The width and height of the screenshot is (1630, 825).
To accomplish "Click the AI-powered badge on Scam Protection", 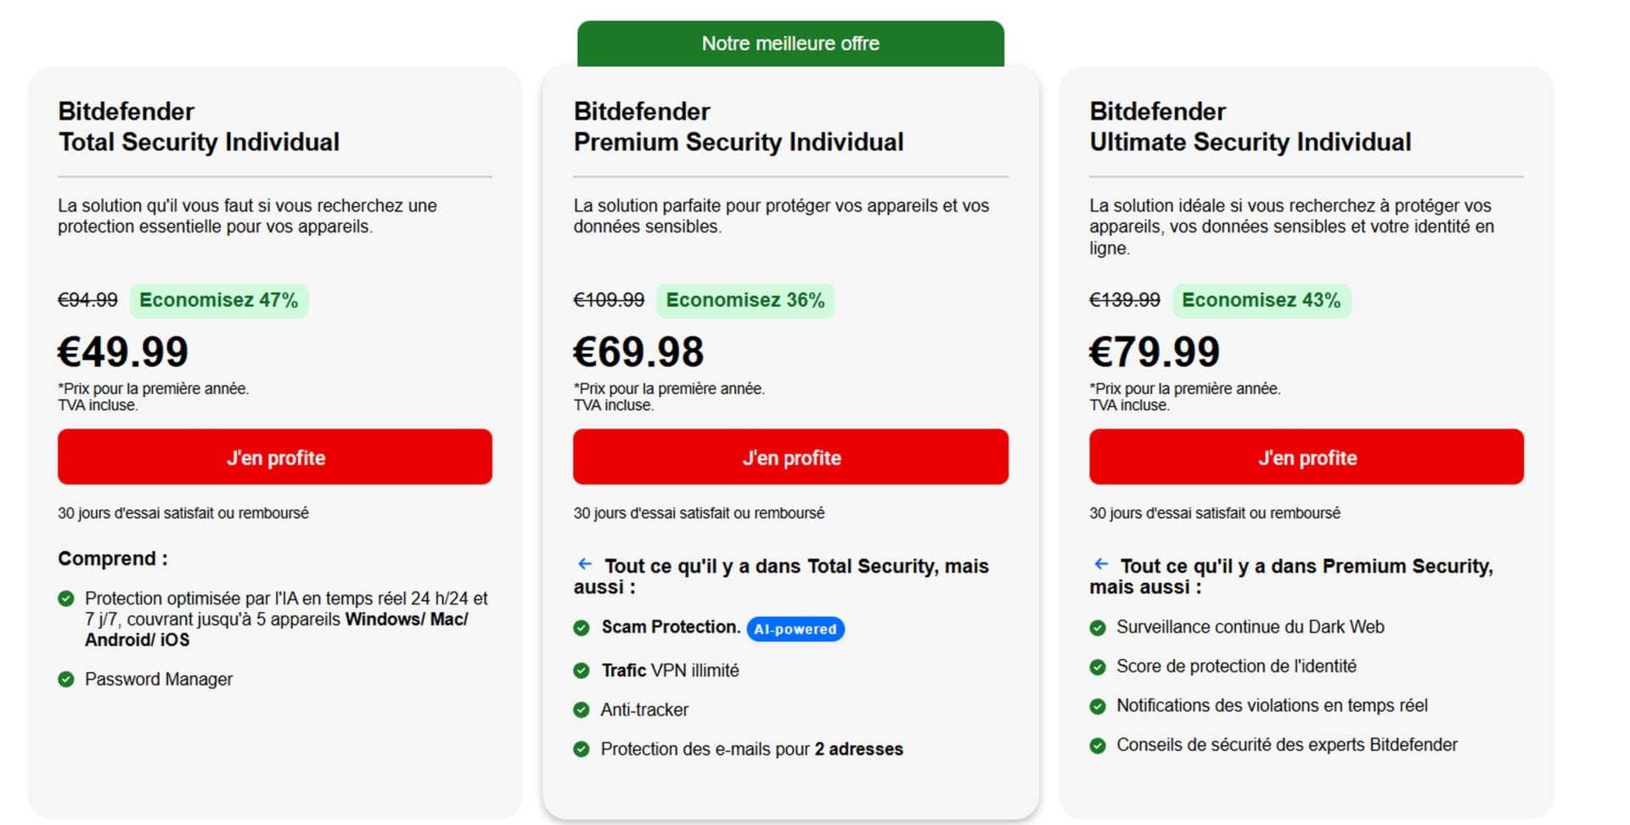I will coord(795,629).
